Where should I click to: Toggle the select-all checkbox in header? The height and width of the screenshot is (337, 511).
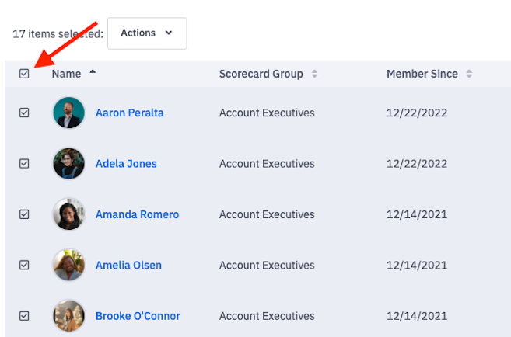pos(24,74)
